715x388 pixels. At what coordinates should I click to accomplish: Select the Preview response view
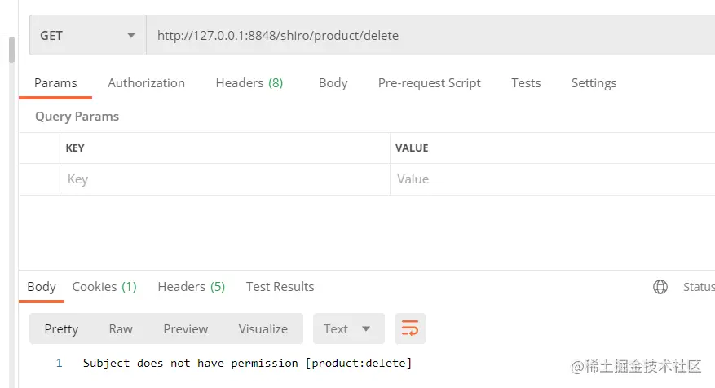(x=186, y=328)
